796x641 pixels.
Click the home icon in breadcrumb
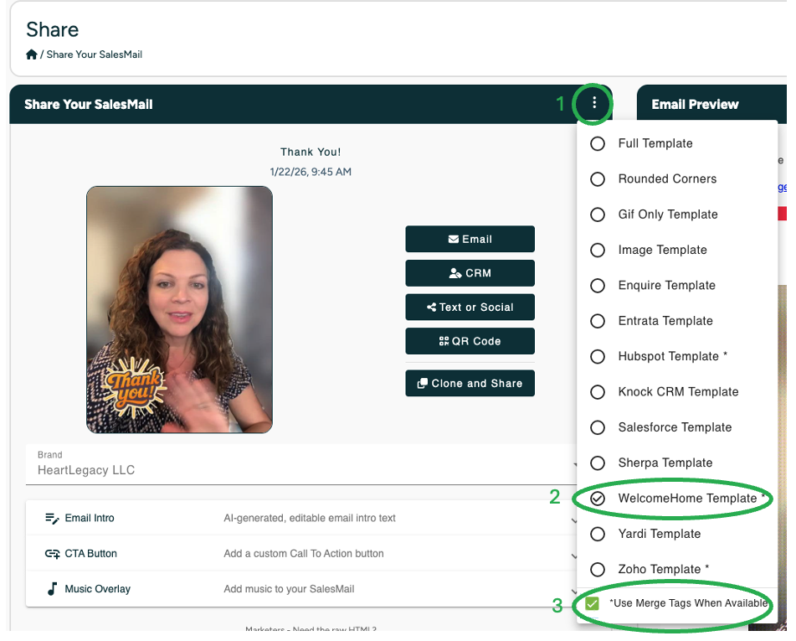pos(32,54)
